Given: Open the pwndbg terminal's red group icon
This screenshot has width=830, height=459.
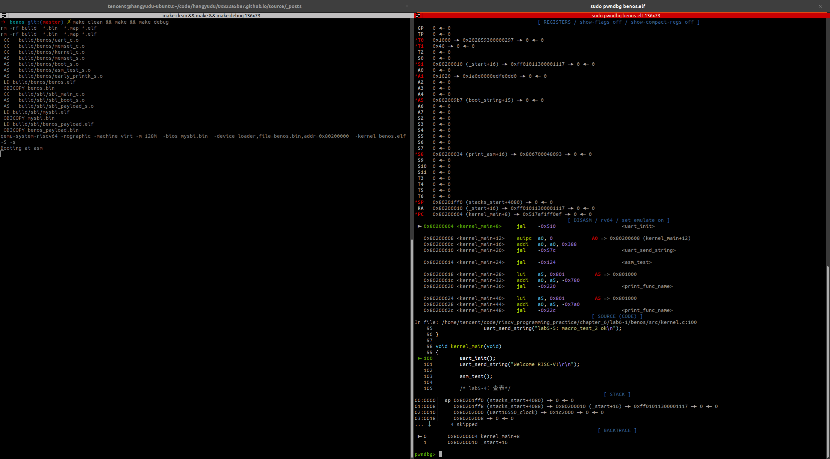Looking at the screenshot, I should pyautogui.click(x=418, y=15).
